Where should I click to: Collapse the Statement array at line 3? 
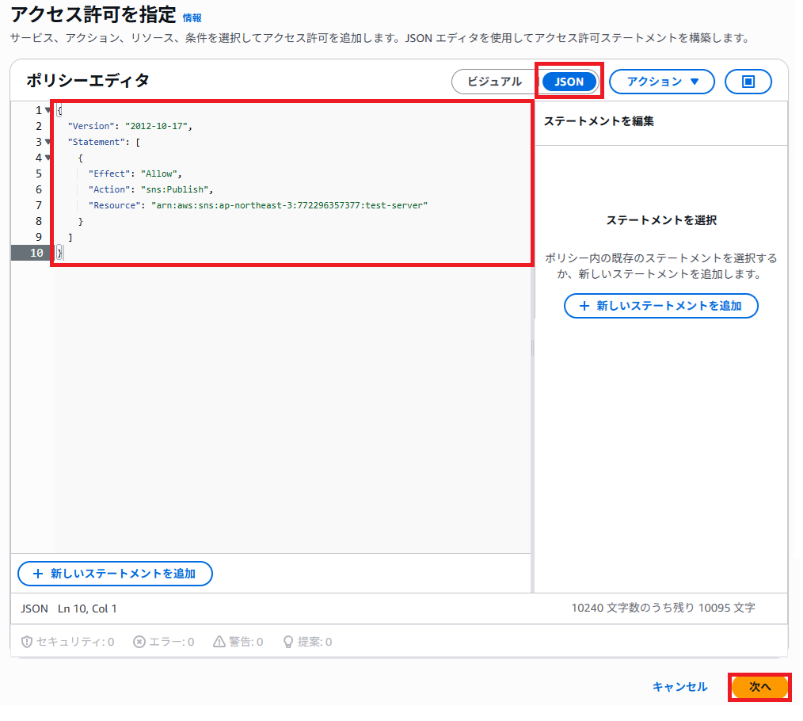pos(48,142)
